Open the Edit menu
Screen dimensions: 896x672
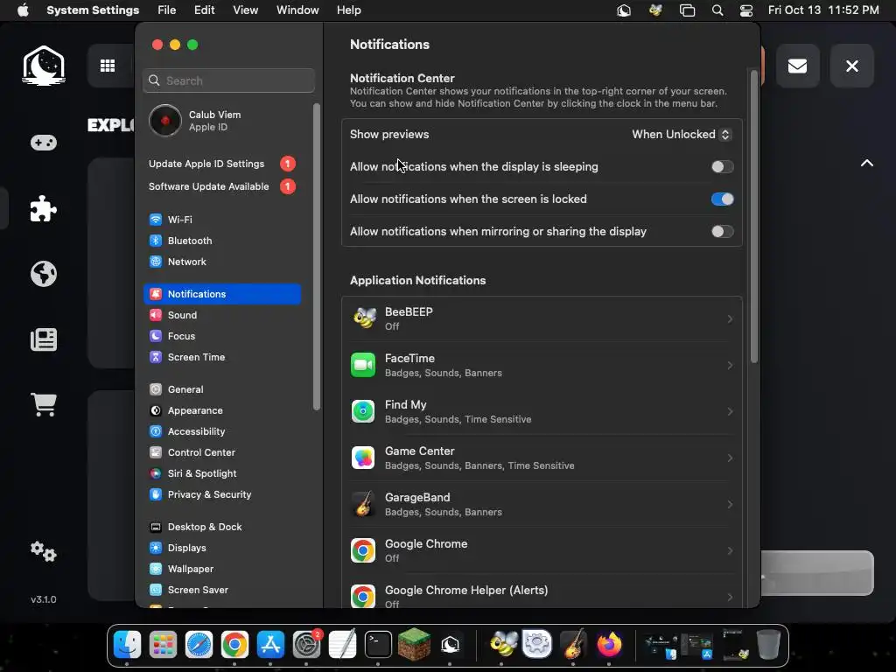(x=204, y=10)
